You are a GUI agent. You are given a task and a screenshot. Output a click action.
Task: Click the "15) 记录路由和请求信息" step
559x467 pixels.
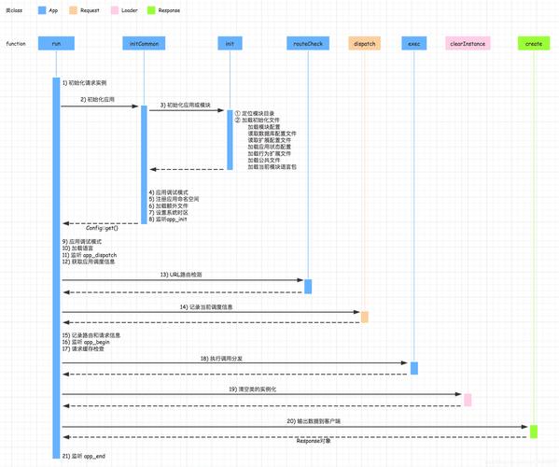91,335
